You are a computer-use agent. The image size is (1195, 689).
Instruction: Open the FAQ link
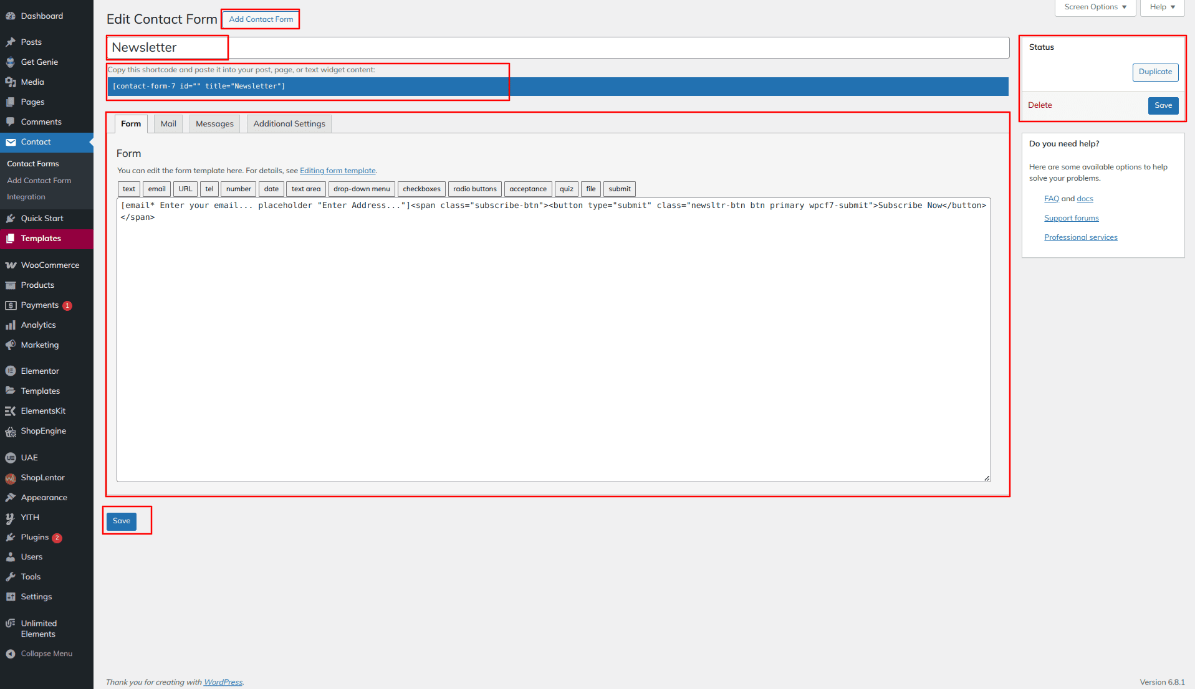(x=1052, y=199)
